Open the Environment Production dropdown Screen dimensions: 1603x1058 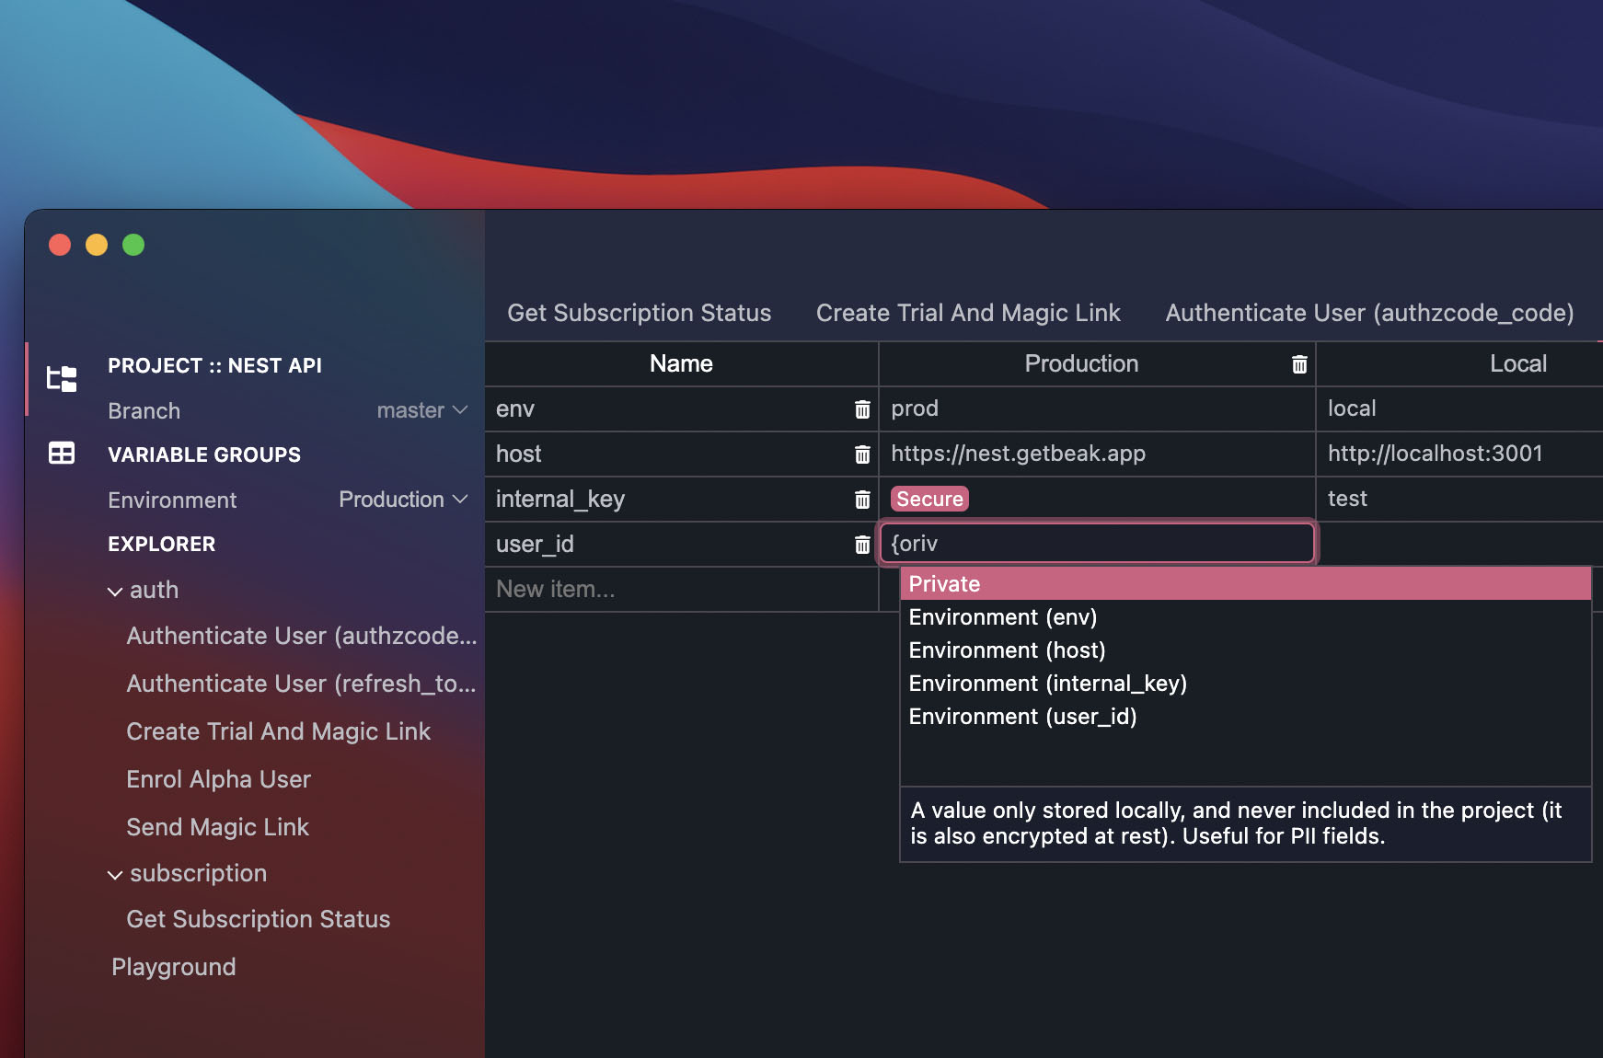pyautogui.click(x=402, y=499)
